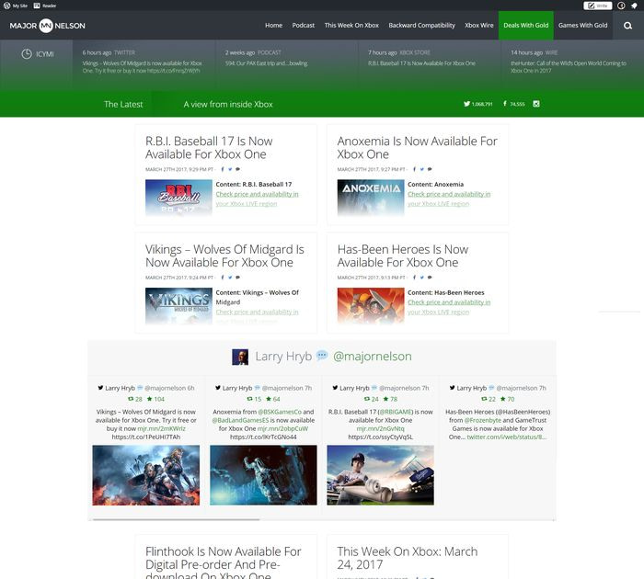Open the Anoxemia thumbnail image
The width and height of the screenshot is (644, 579).
point(371,198)
